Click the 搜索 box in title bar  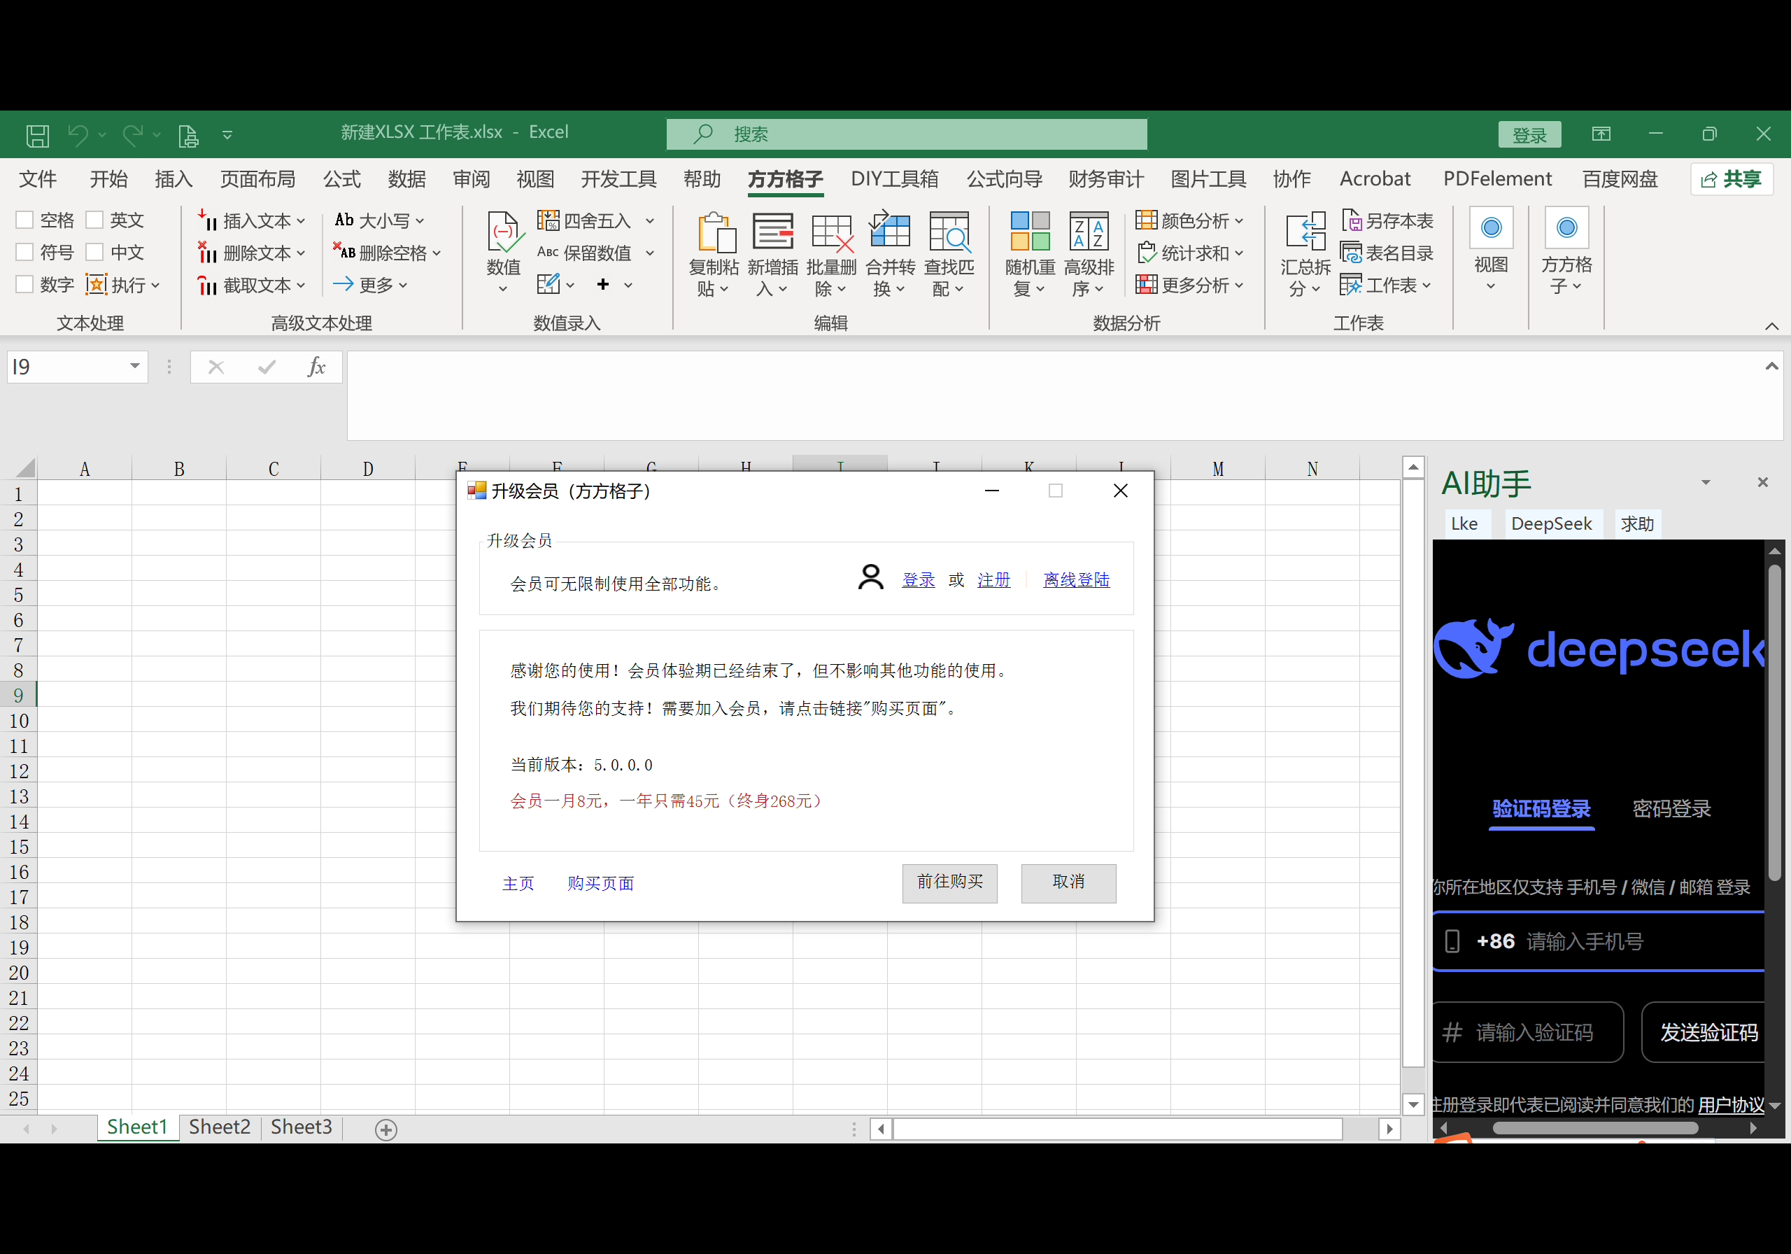tap(907, 134)
